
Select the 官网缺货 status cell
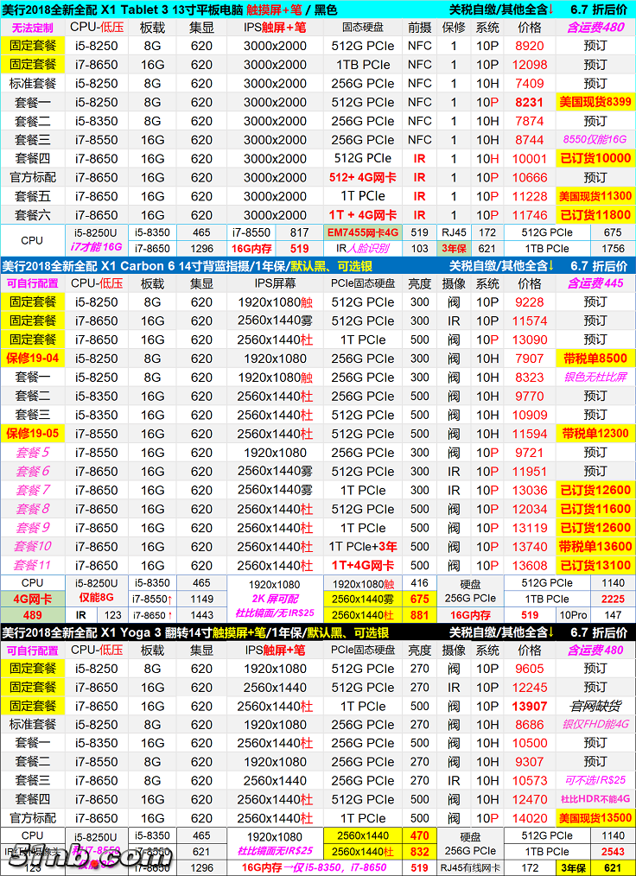coord(595,706)
